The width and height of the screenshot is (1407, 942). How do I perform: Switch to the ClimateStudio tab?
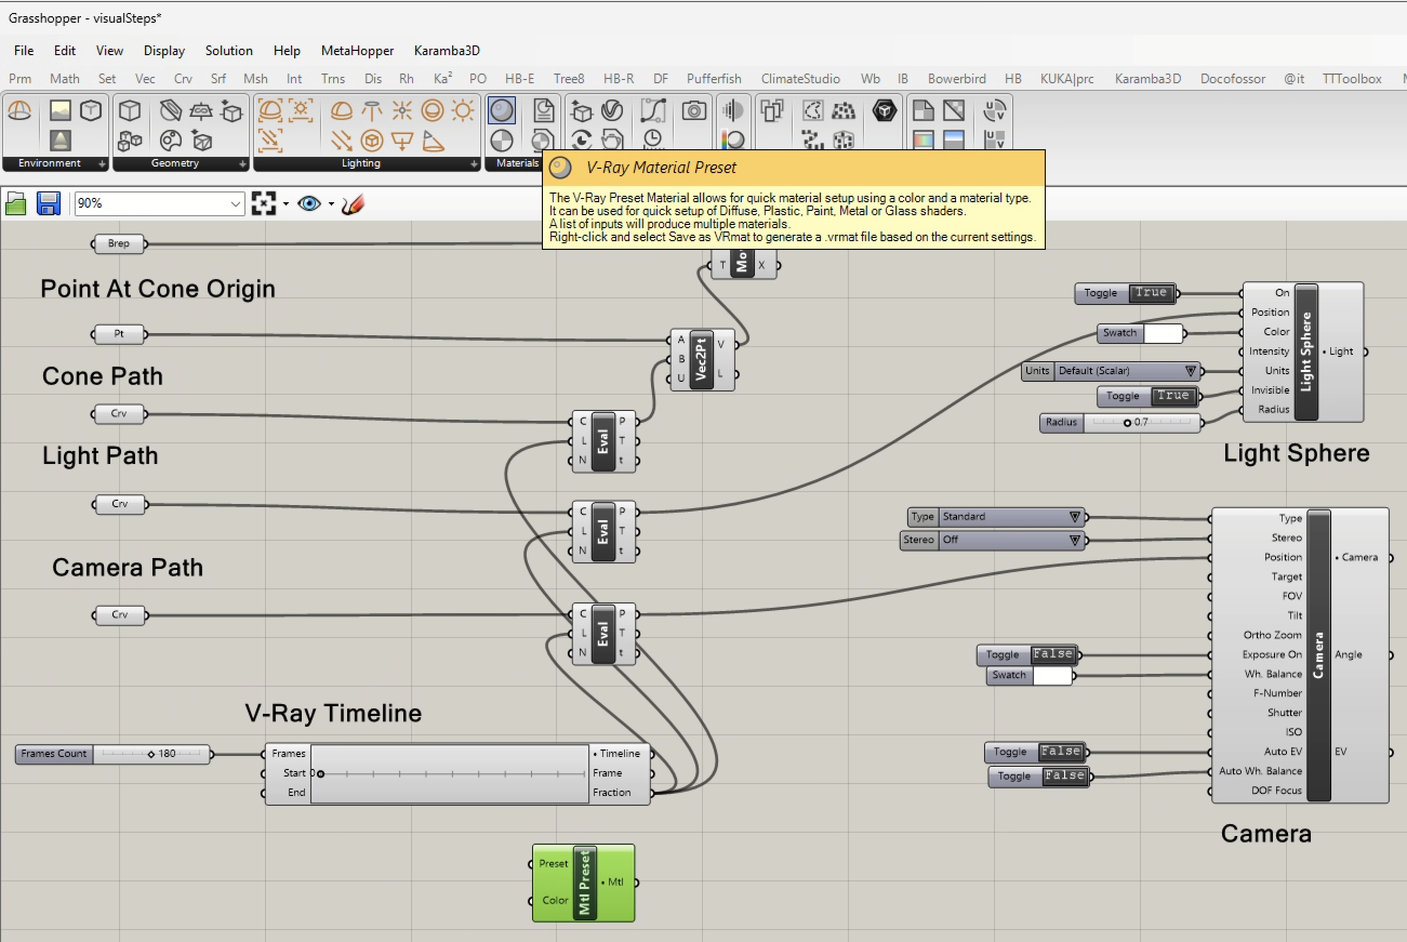pos(800,79)
